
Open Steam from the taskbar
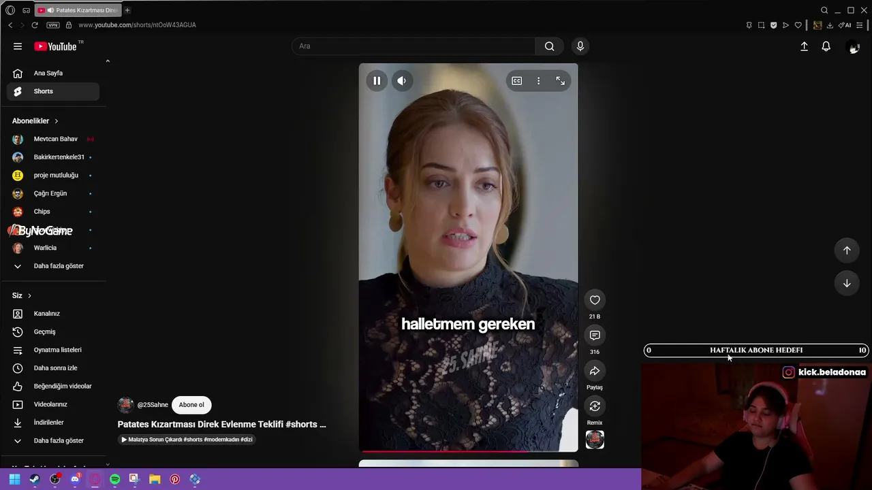coord(35,479)
